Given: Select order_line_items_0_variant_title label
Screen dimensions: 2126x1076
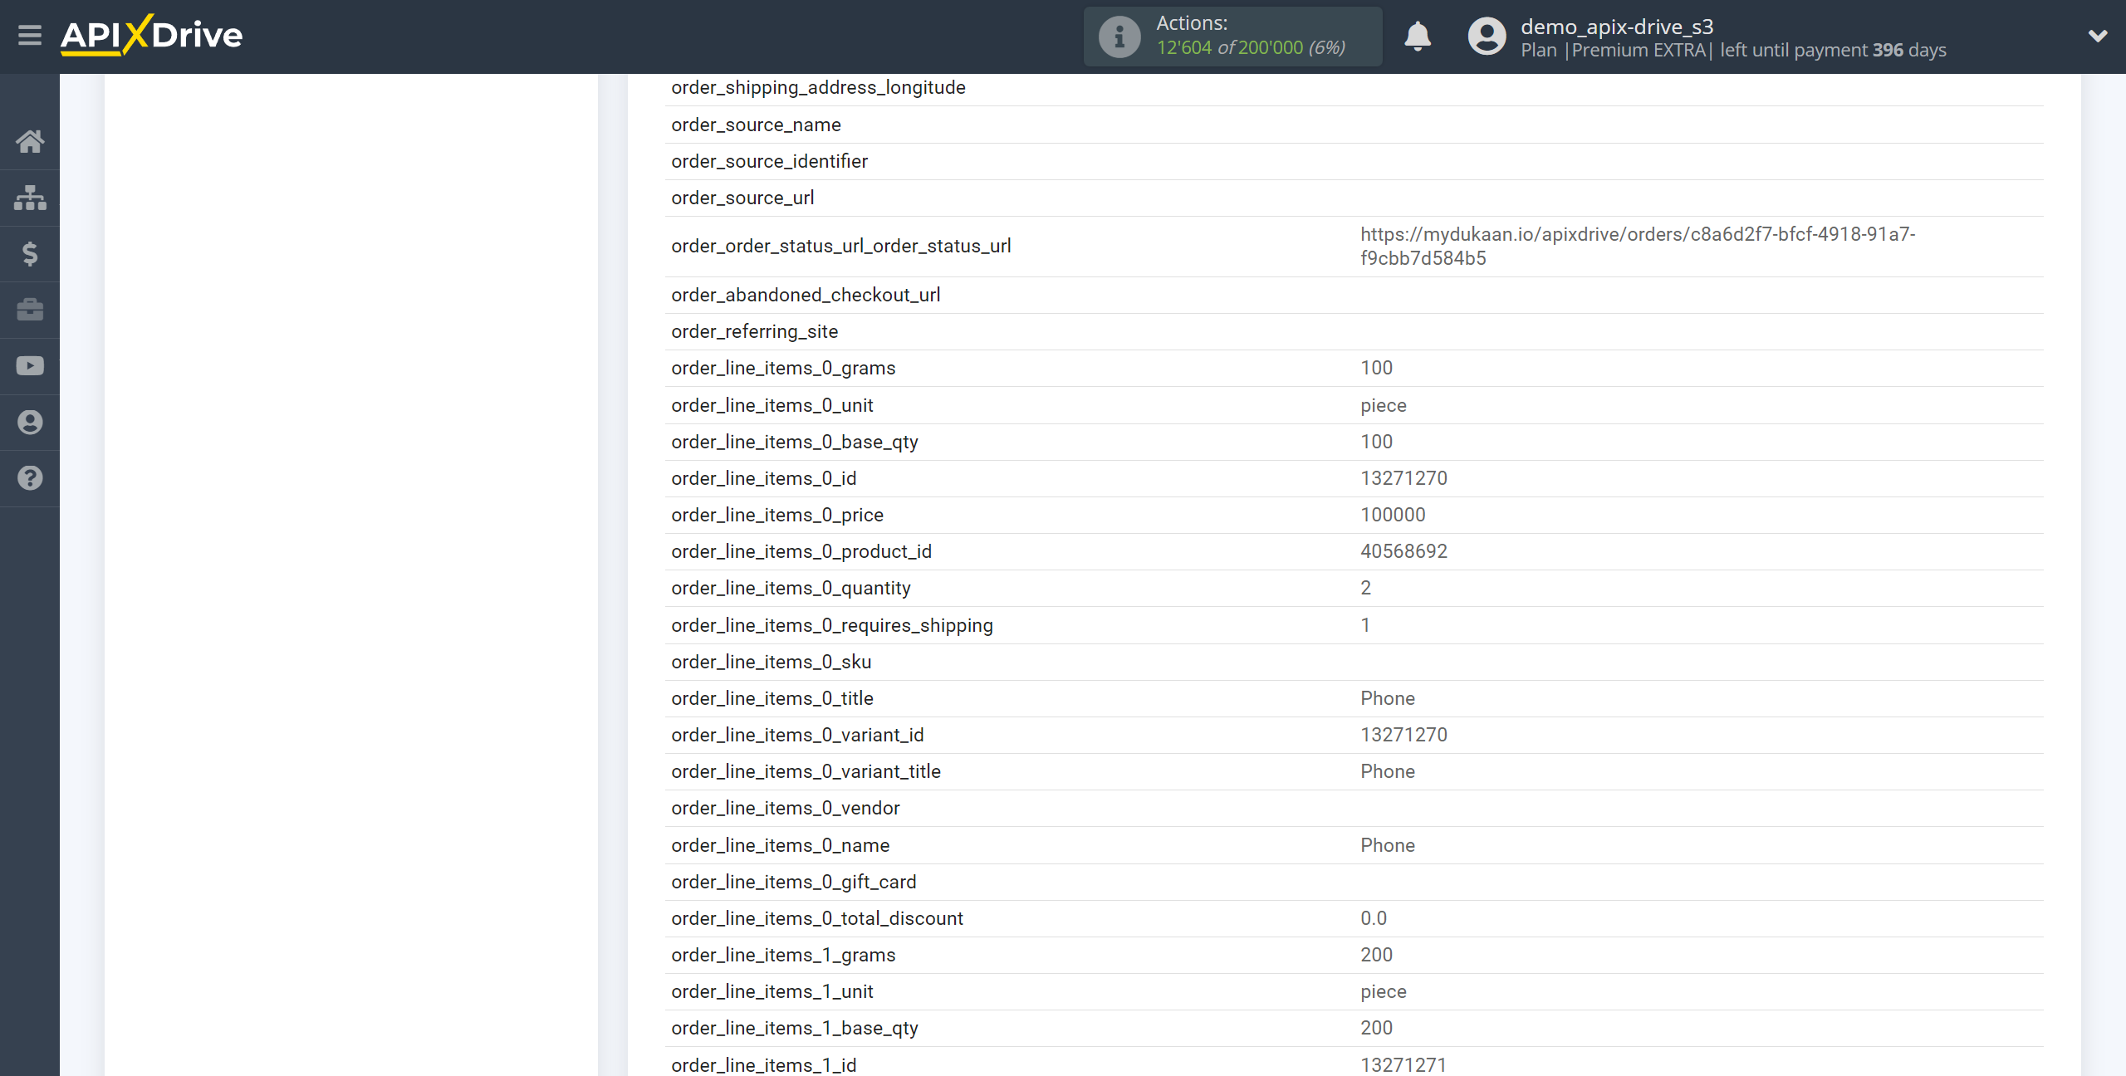Looking at the screenshot, I should coord(806,771).
